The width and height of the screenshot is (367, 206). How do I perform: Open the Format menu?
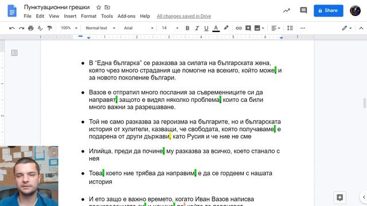[x=88, y=16]
